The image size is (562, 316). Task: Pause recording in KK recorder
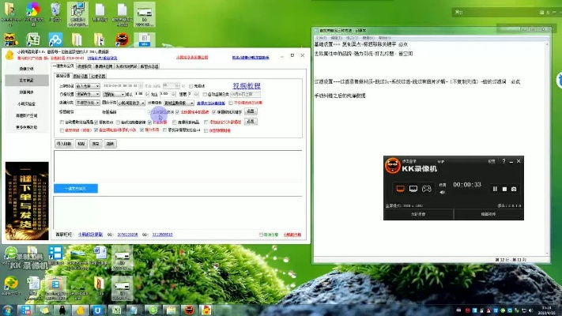coord(495,189)
